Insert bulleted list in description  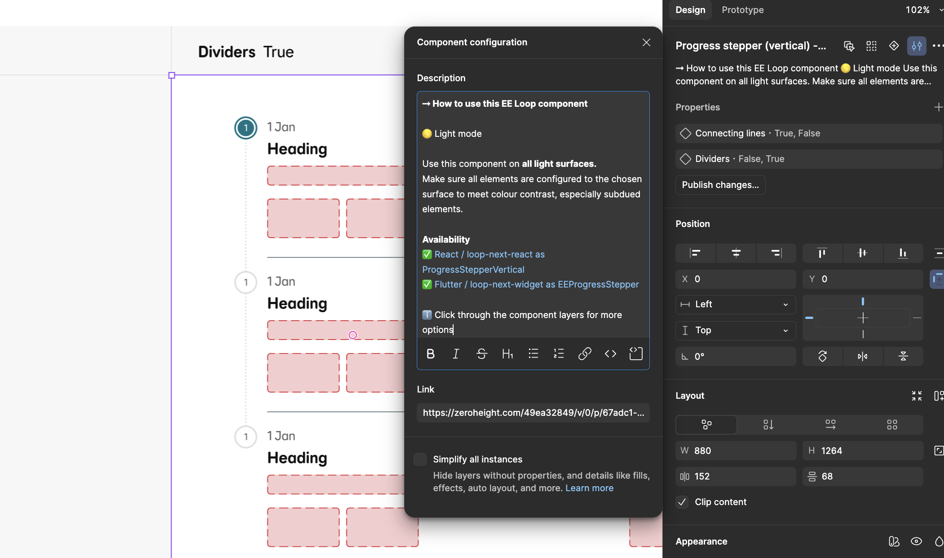click(x=533, y=354)
